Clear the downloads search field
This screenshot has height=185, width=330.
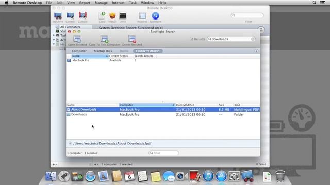253,39
